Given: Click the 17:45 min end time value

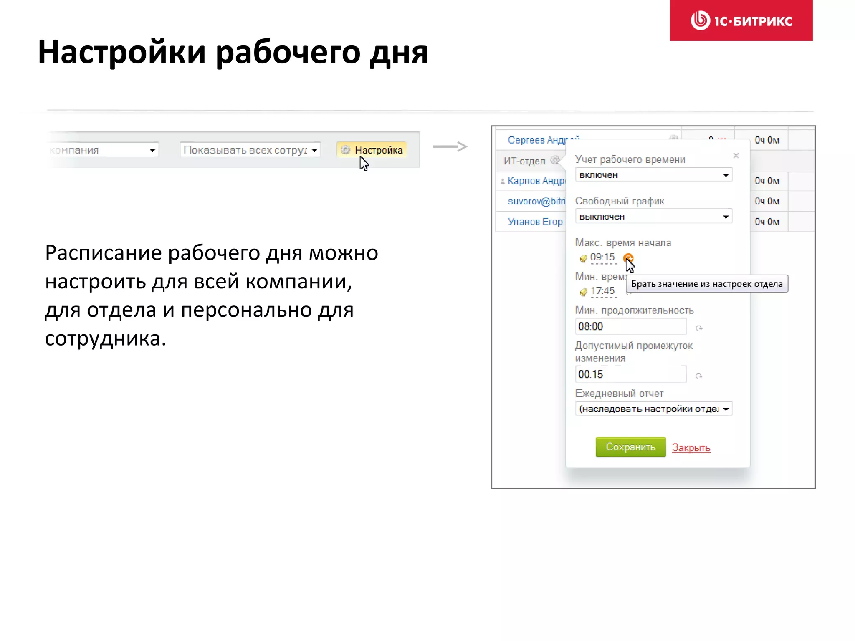Looking at the screenshot, I should coord(602,291).
